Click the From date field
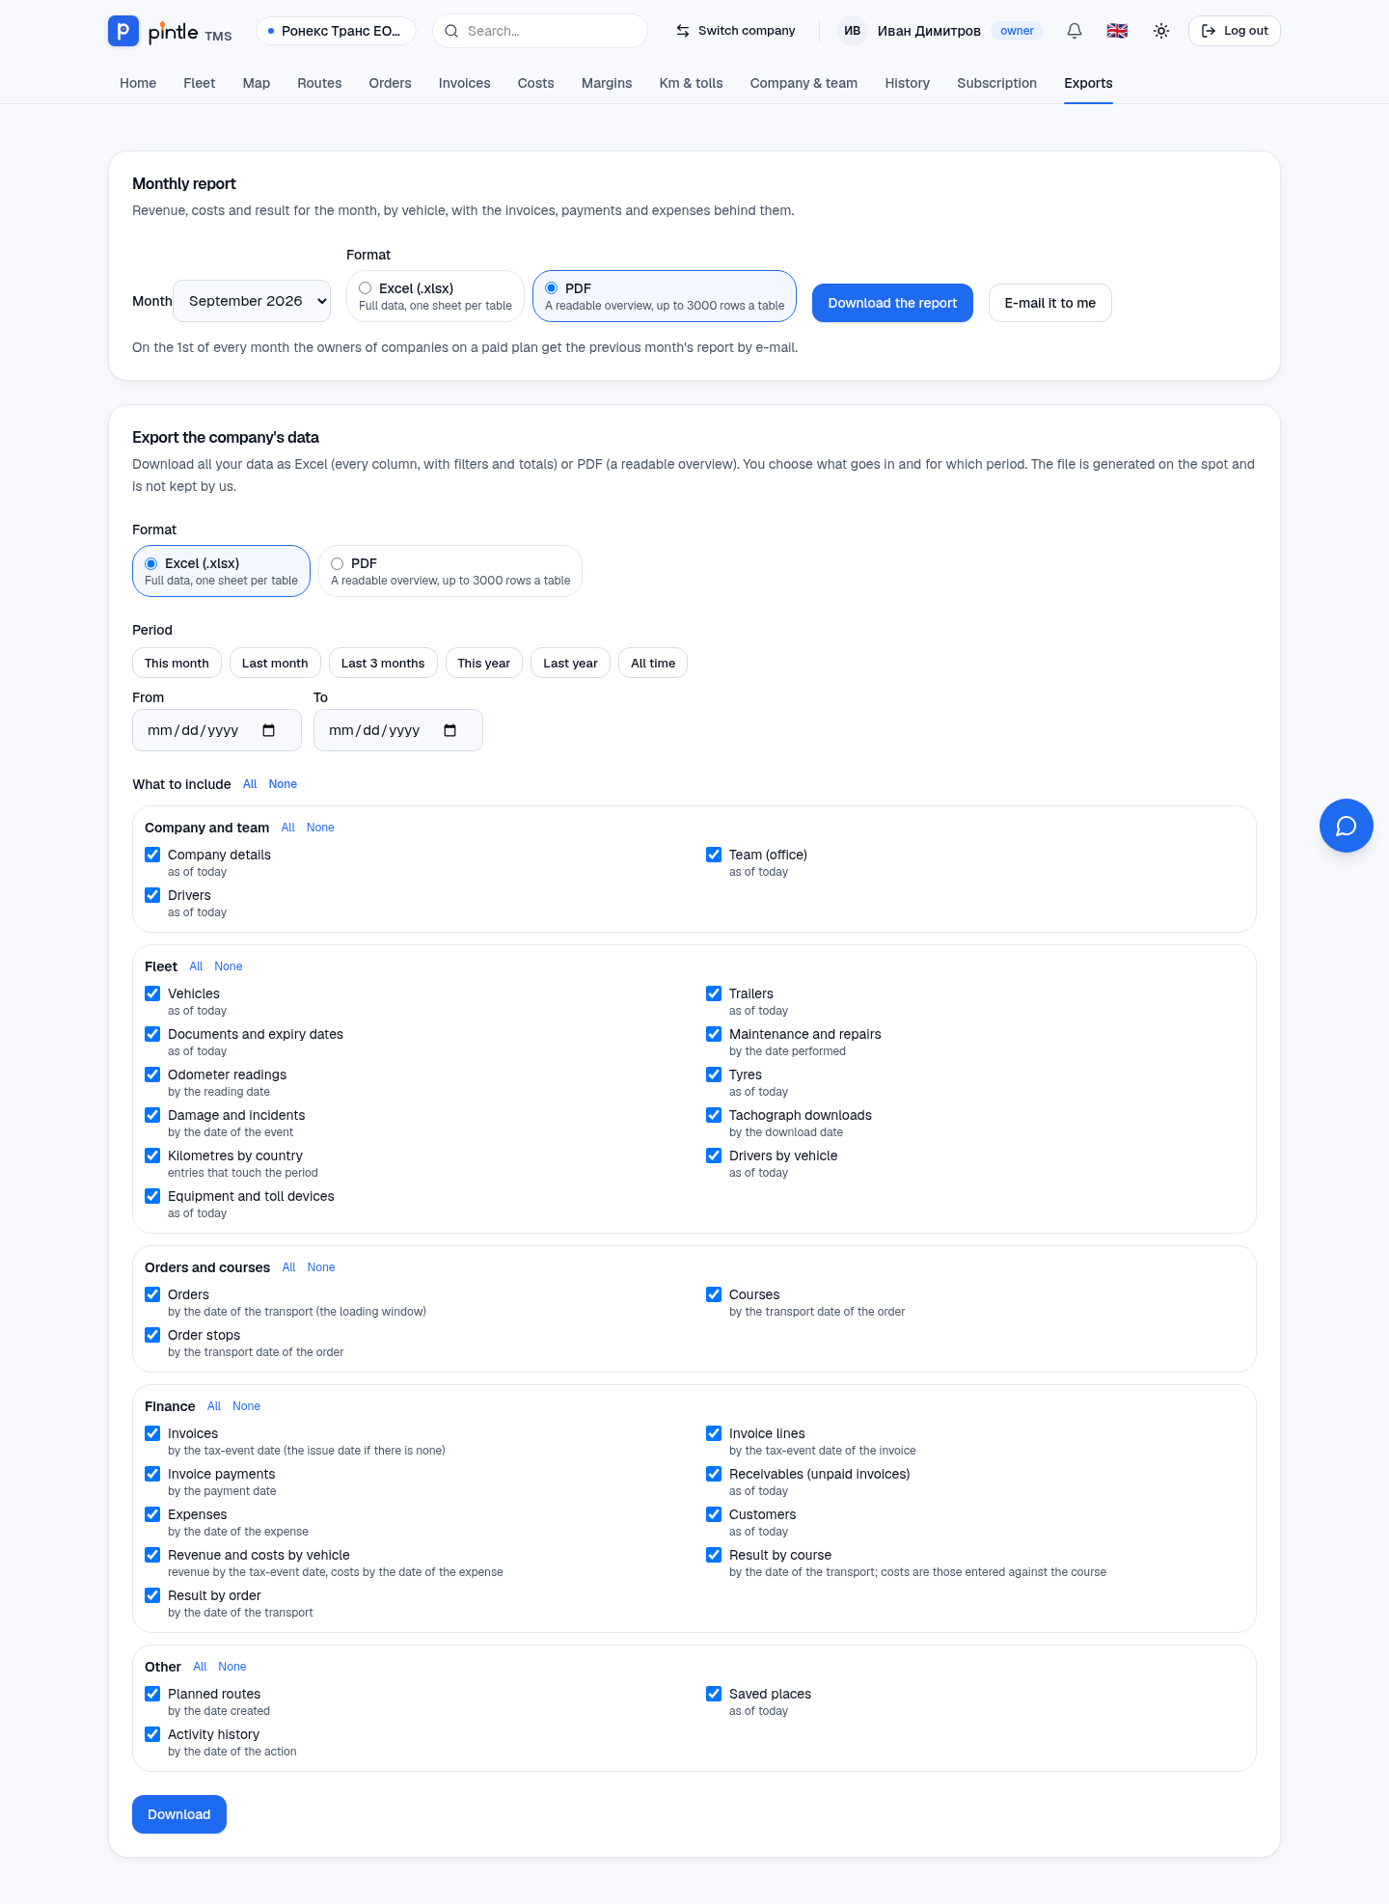This screenshot has height=1904, width=1389. 217,730
